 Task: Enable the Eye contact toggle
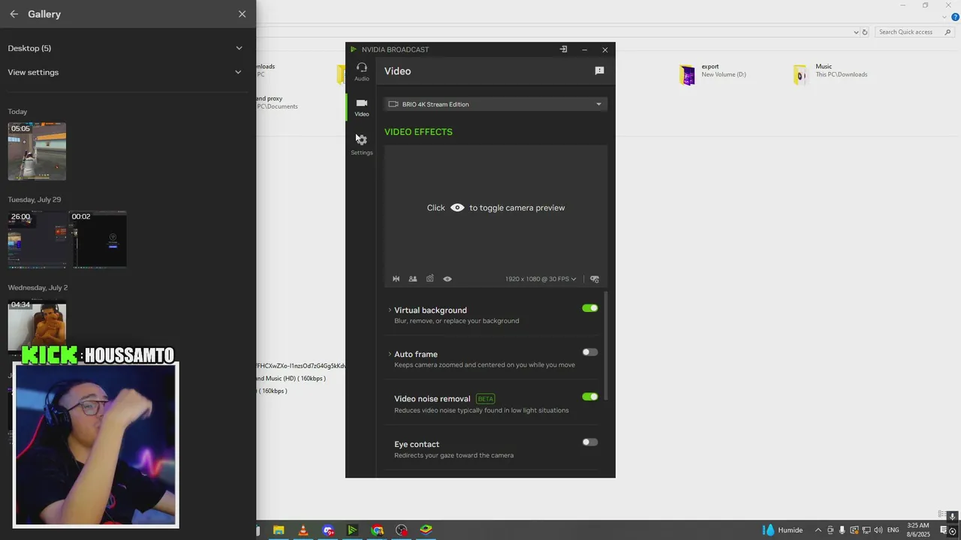pyautogui.click(x=590, y=442)
